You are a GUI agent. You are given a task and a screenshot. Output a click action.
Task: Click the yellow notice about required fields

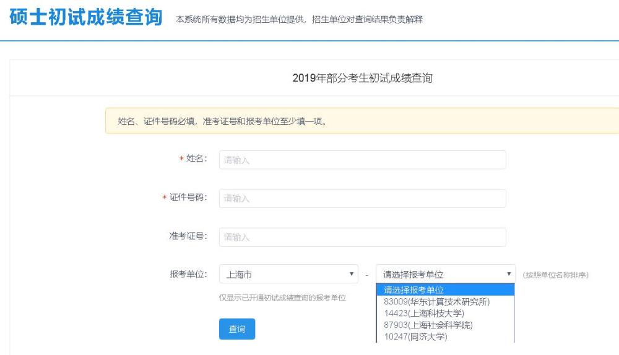coord(362,121)
